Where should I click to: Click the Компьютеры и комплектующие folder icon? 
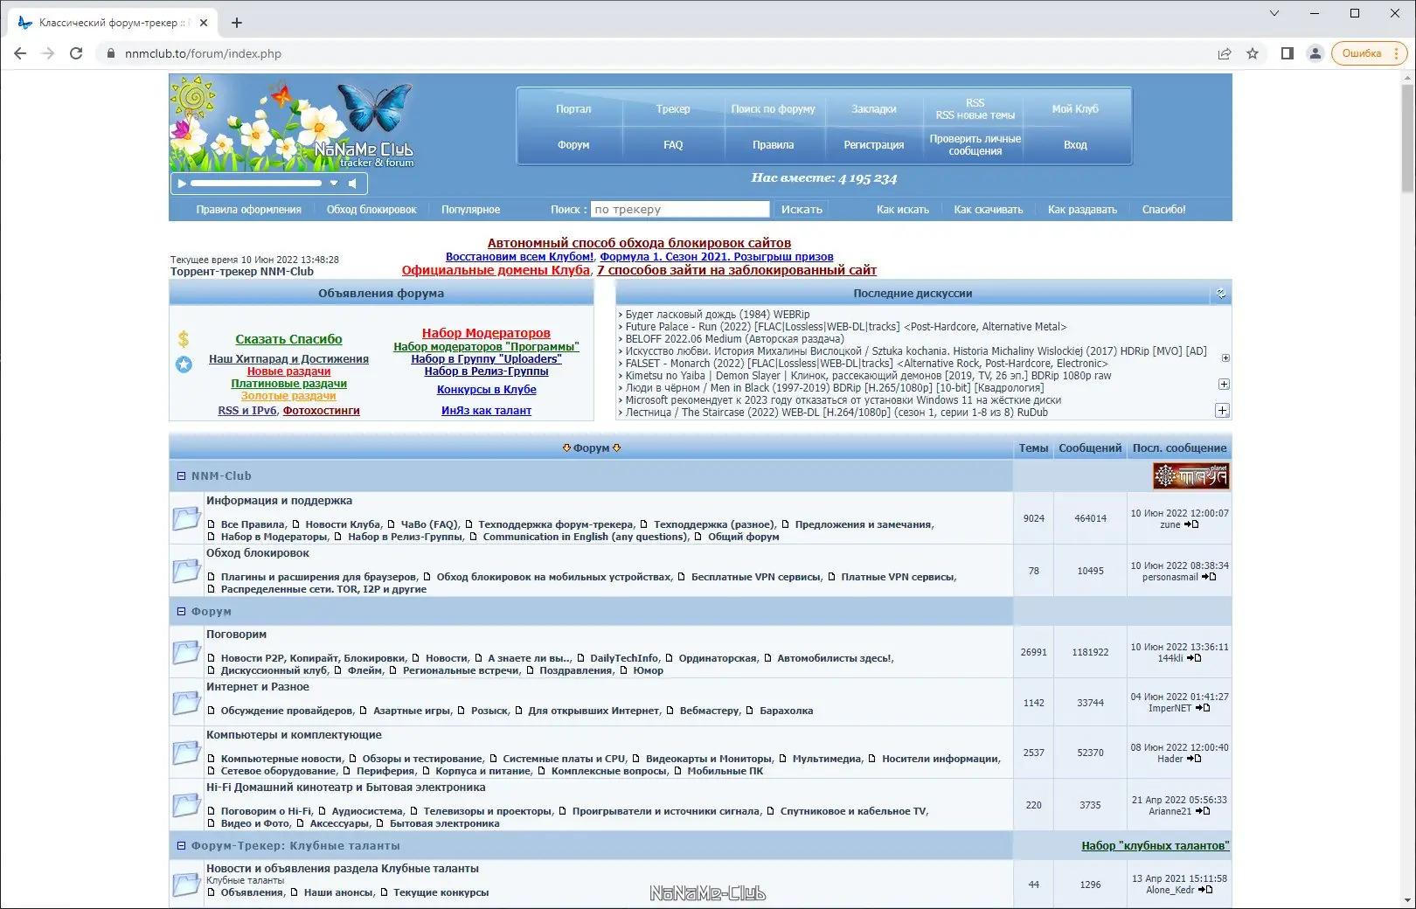click(x=186, y=753)
